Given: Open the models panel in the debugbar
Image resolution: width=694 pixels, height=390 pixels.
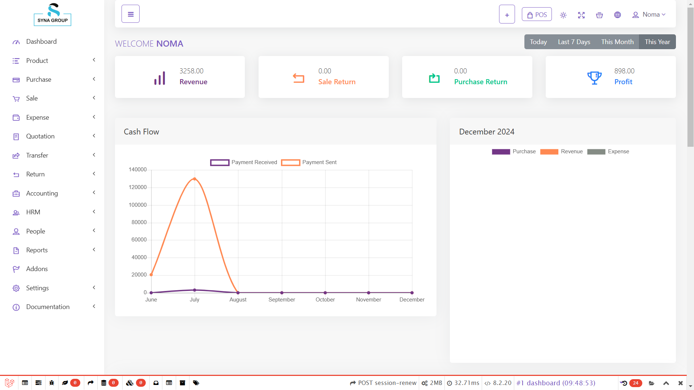Looking at the screenshot, I should 129,383.
